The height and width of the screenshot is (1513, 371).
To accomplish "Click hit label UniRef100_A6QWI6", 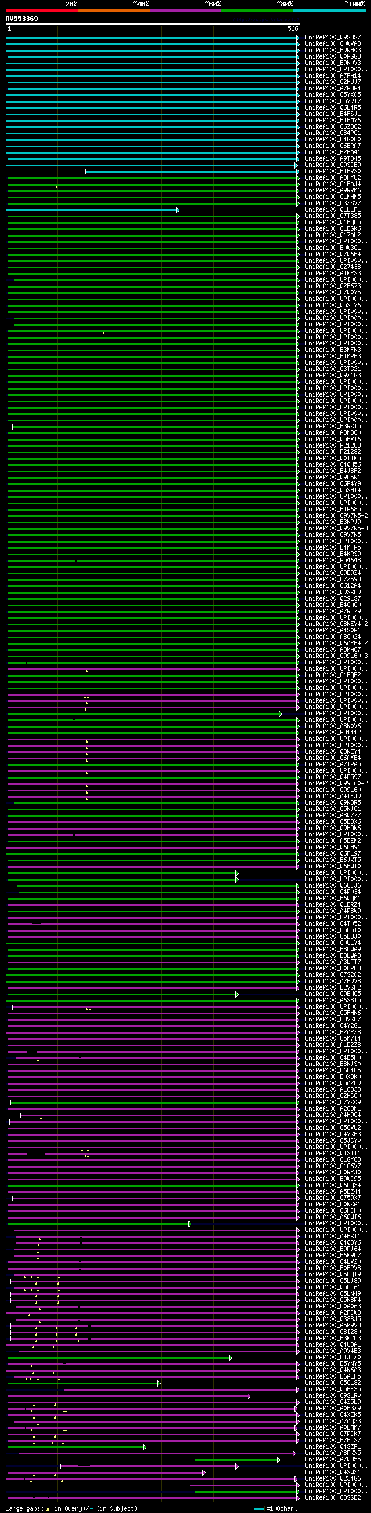I will pyautogui.click(x=333, y=1217).
